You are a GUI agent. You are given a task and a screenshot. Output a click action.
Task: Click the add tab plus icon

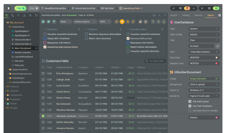tap(219, 15)
